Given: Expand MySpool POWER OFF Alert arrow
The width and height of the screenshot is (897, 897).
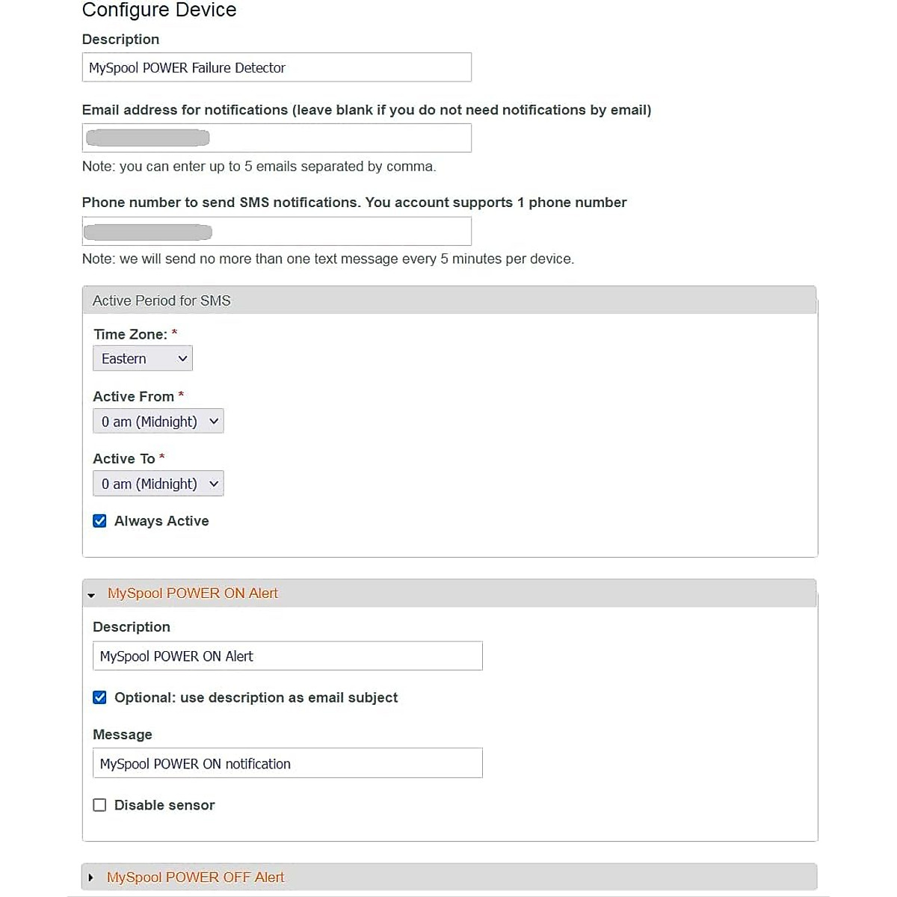Looking at the screenshot, I should 91,878.
